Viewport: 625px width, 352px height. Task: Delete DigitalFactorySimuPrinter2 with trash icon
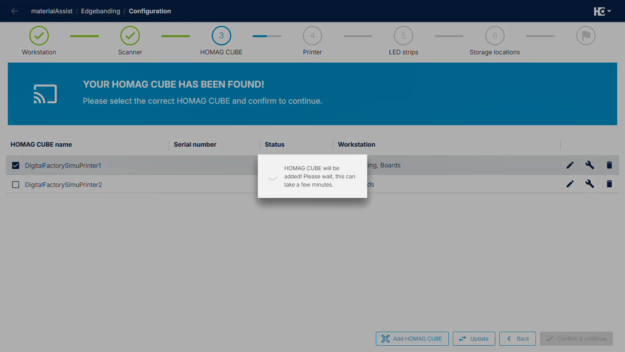pyautogui.click(x=609, y=184)
